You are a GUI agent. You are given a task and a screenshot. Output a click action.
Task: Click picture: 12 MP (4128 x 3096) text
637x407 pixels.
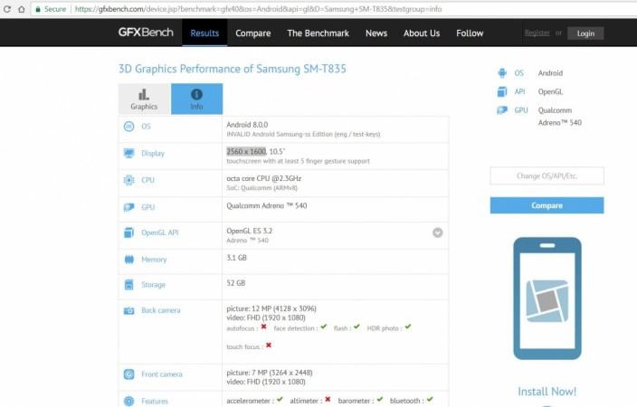click(x=271, y=308)
